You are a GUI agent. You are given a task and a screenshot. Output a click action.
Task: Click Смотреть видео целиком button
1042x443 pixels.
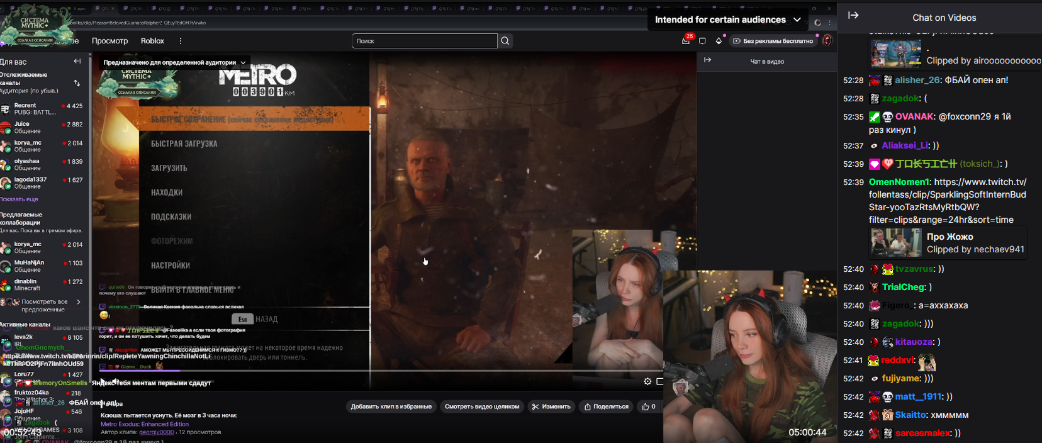point(482,407)
